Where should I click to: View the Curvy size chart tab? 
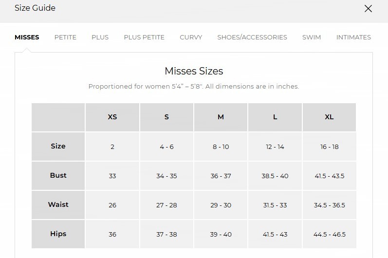click(191, 37)
